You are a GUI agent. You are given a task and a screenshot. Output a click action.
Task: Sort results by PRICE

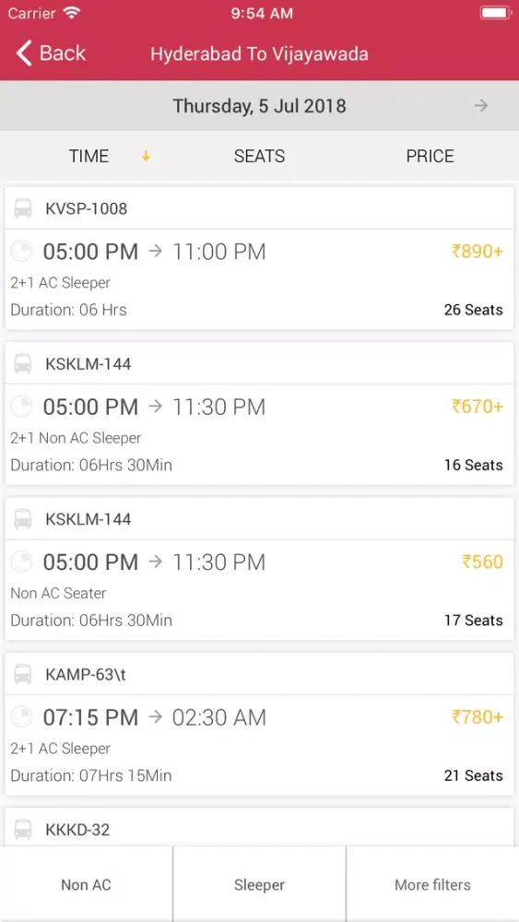[x=431, y=157]
